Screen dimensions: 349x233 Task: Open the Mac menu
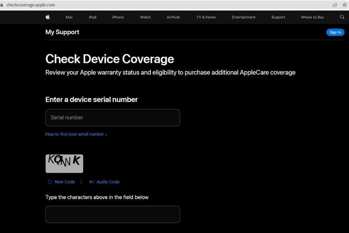click(69, 17)
